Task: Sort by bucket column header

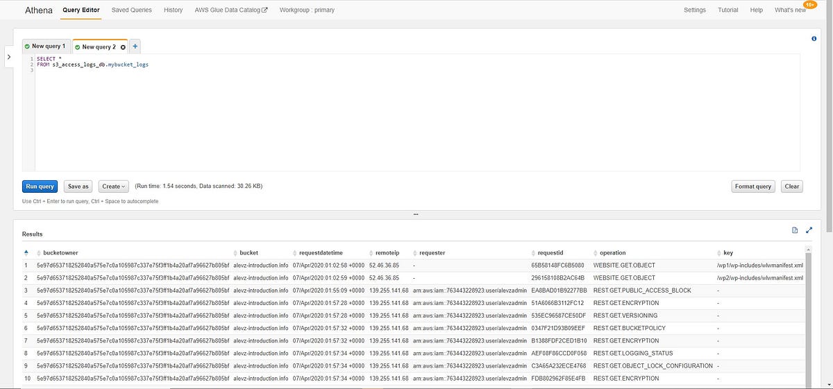Action: pyautogui.click(x=249, y=253)
